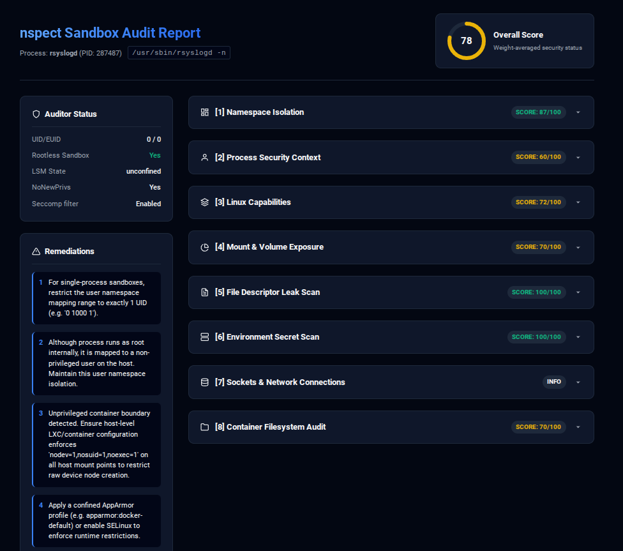Click the SCORE: 87/100 badge
This screenshot has width=623, height=551.
point(538,112)
